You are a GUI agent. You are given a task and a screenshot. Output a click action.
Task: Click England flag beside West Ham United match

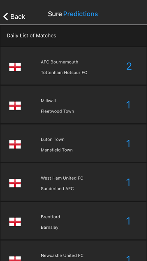15,183
